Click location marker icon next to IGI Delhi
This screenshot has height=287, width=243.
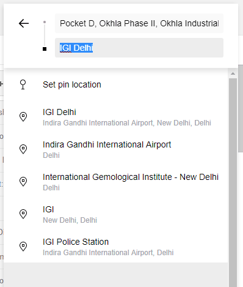point(23,117)
